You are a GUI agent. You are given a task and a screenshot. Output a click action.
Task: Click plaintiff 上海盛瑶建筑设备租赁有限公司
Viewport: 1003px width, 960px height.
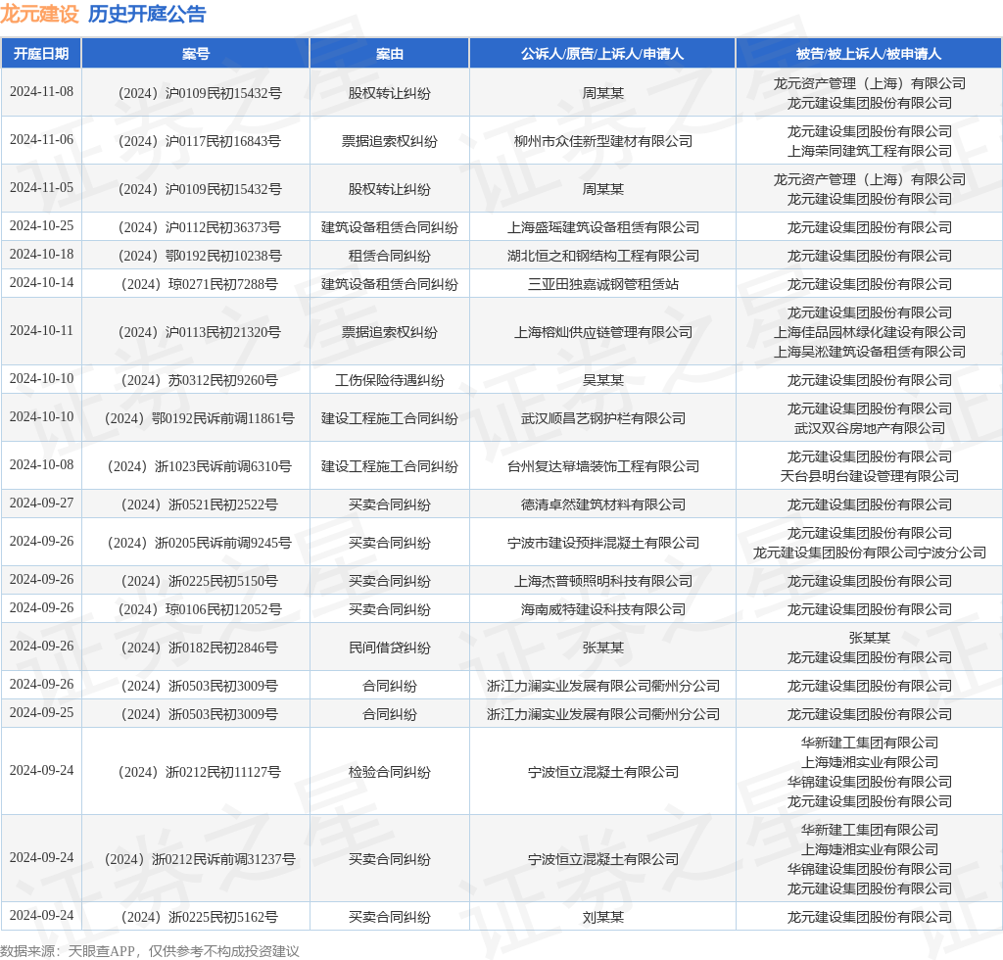(603, 227)
